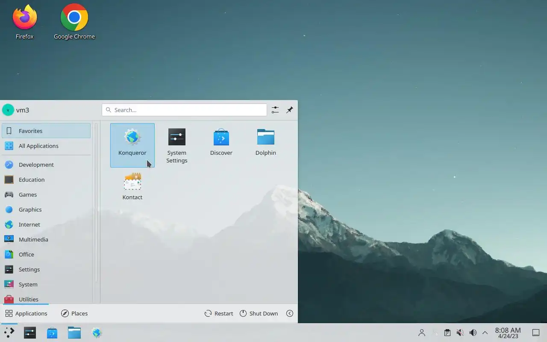Open the audio volume tray icon
The image size is (547, 342).
[x=473, y=333]
